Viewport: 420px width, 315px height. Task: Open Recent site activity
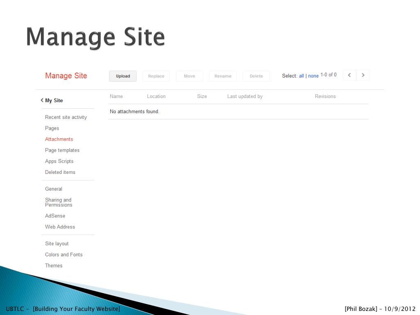pyautogui.click(x=66, y=117)
